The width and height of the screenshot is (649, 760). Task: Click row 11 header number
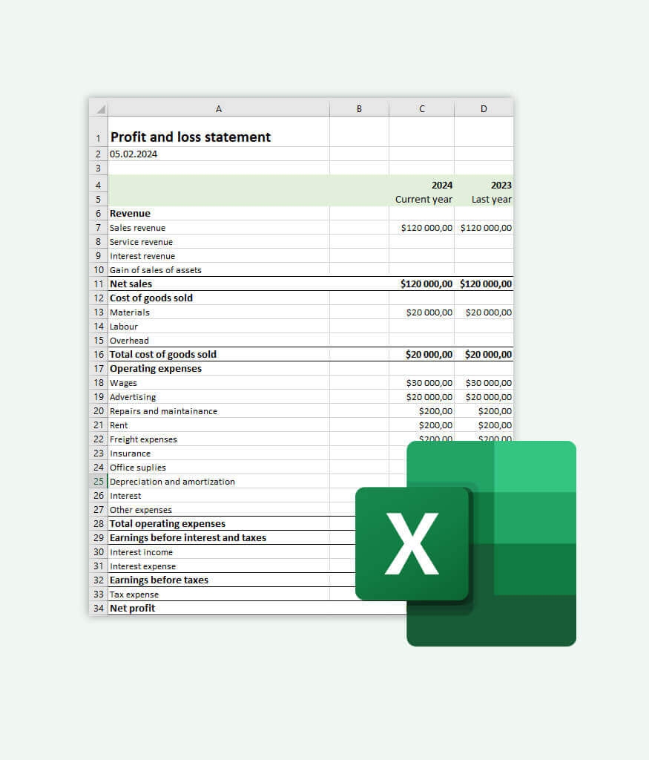coord(99,284)
